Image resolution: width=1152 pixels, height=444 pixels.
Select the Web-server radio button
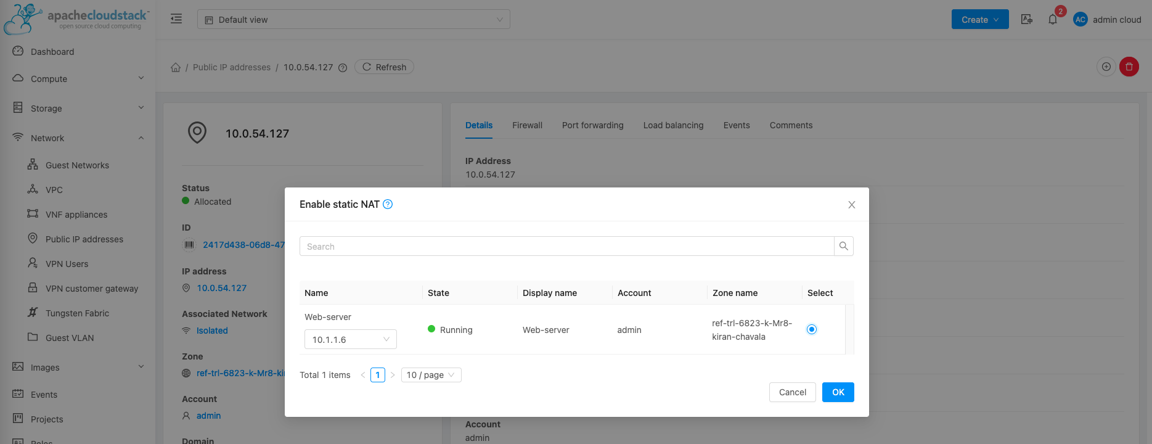tap(812, 329)
